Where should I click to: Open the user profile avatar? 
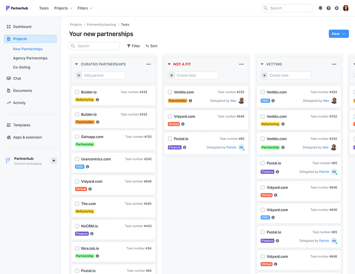(x=346, y=8)
